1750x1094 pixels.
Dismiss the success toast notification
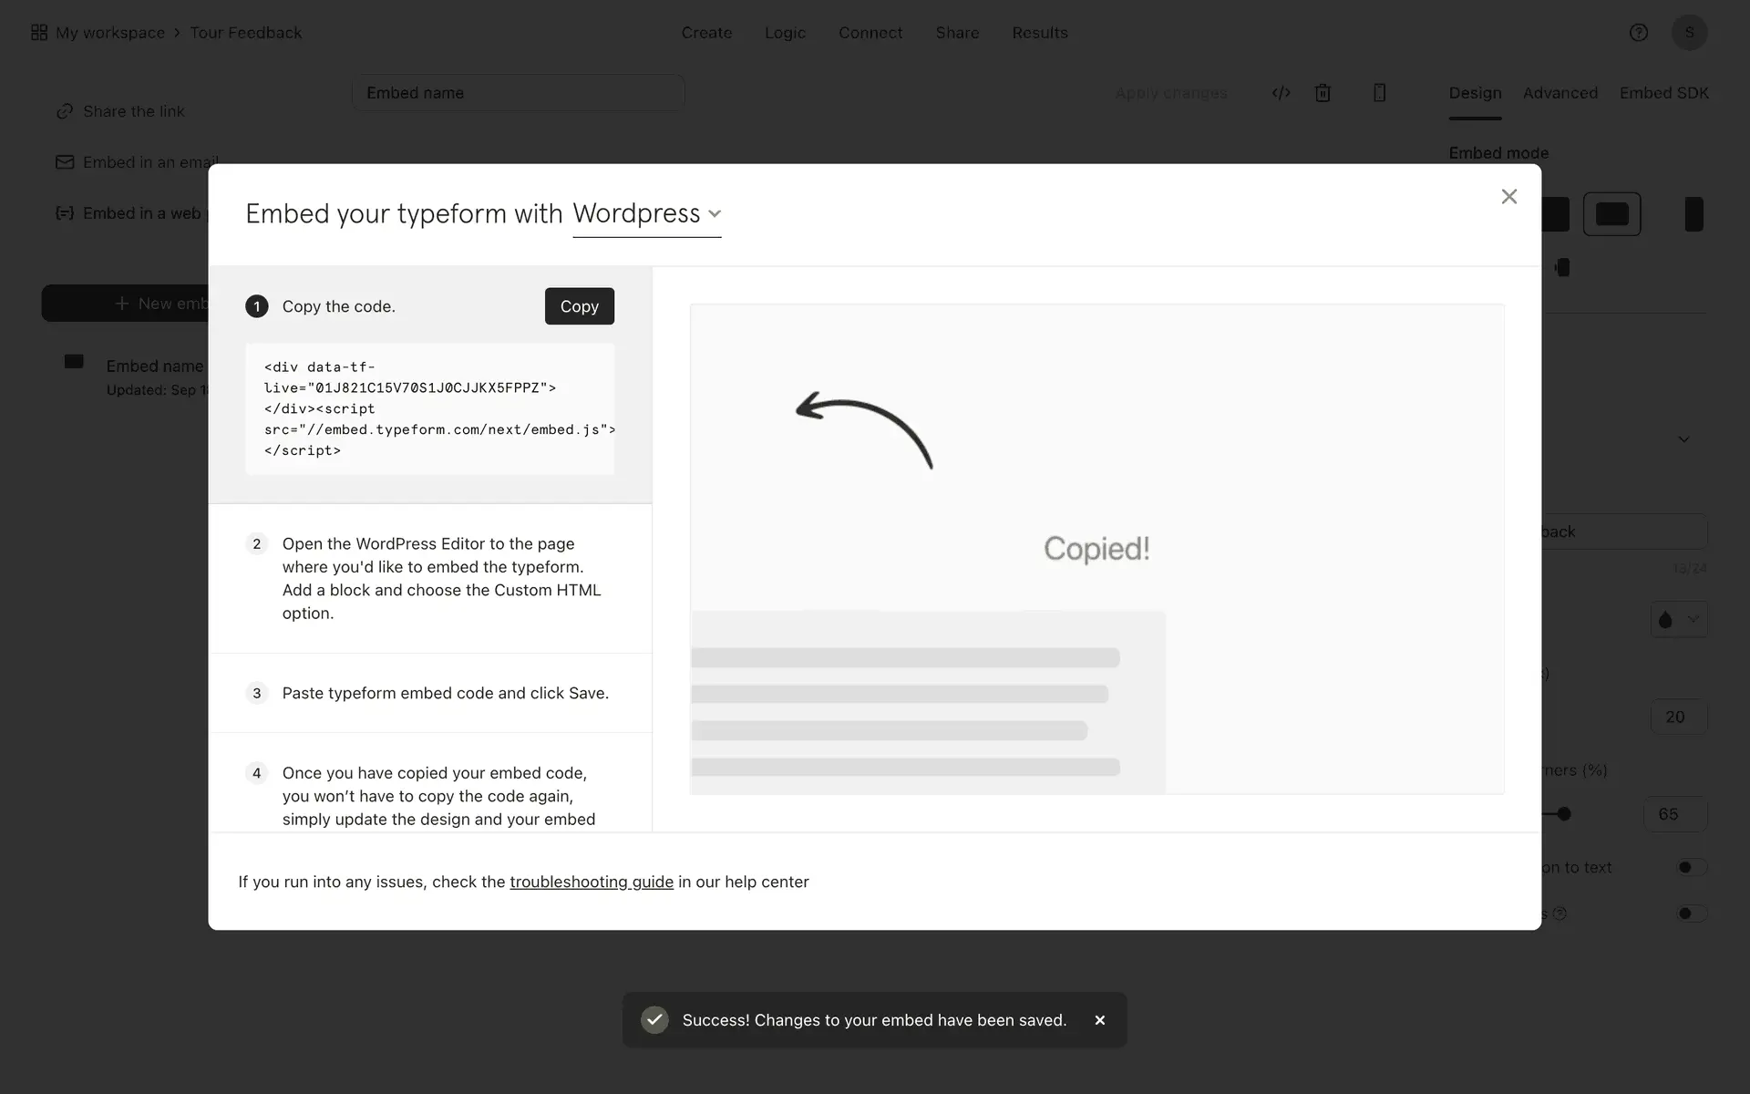click(1099, 1020)
